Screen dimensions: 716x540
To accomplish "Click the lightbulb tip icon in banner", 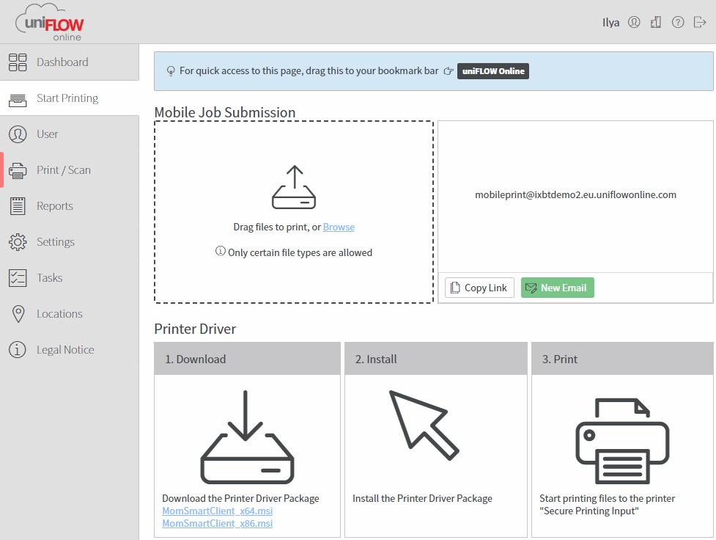I will click(x=171, y=71).
